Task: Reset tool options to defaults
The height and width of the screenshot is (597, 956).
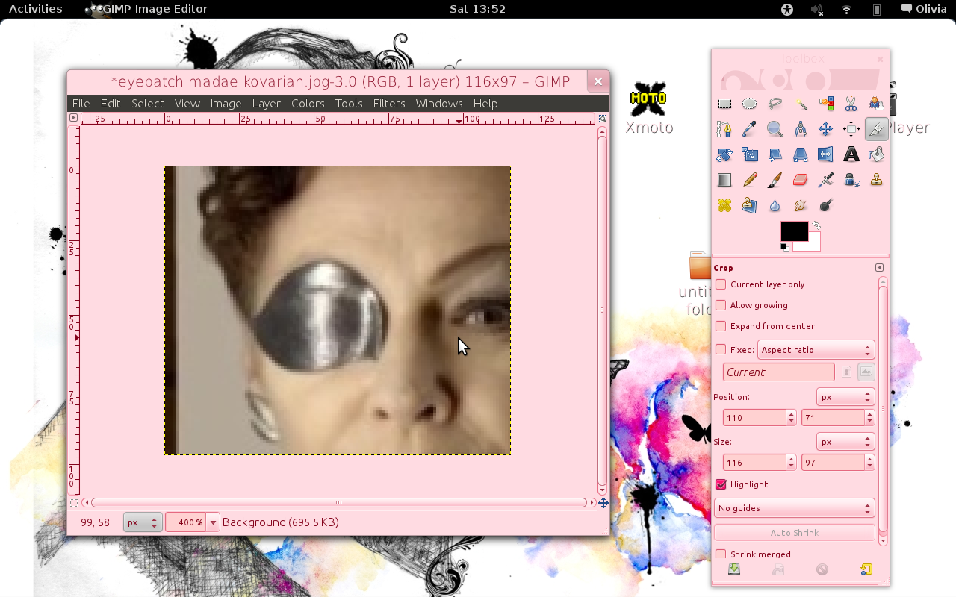Action: point(866,569)
